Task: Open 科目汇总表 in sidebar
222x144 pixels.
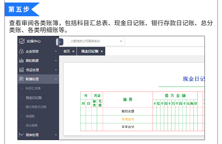Action: [x=33, y=88]
